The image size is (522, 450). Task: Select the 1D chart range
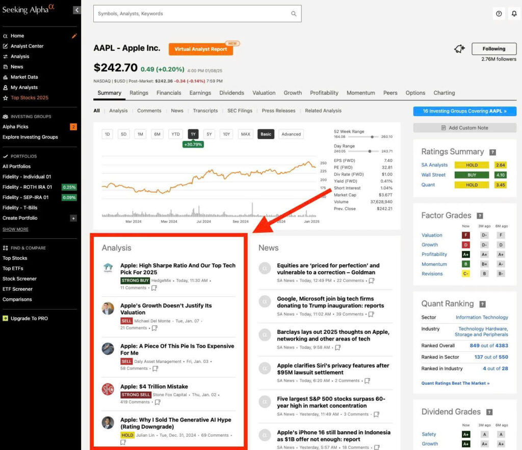tap(107, 134)
